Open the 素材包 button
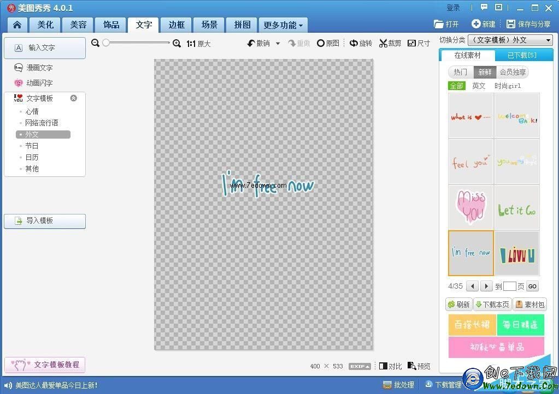This screenshot has height=394, width=559. (x=530, y=305)
